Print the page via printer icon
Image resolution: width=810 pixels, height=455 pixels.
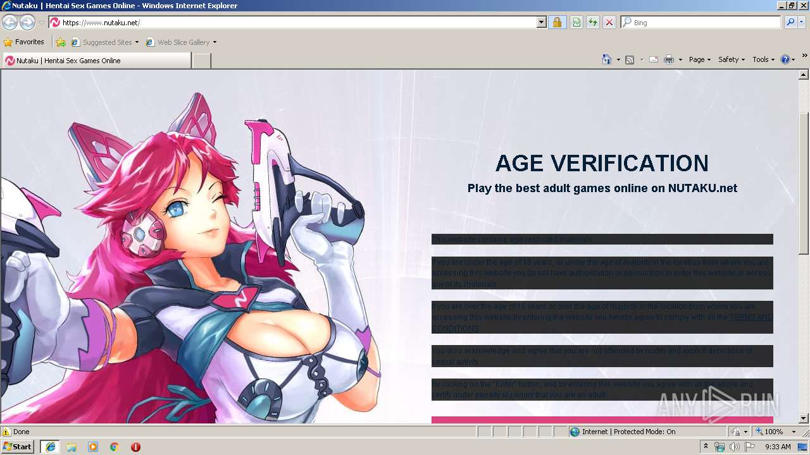point(669,59)
